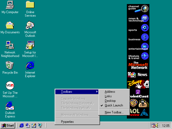Launch Outlook Express from quick launch bar
Image resolution: width=172 pixels, height=129 pixels.
tap(28, 125)
